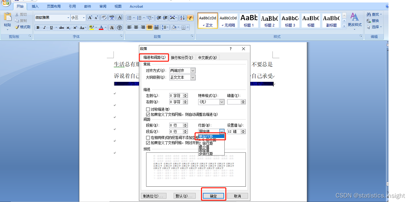Click the red font color swatch
The height and width of the screenshot is (202, 410).
tap(101, 27)
